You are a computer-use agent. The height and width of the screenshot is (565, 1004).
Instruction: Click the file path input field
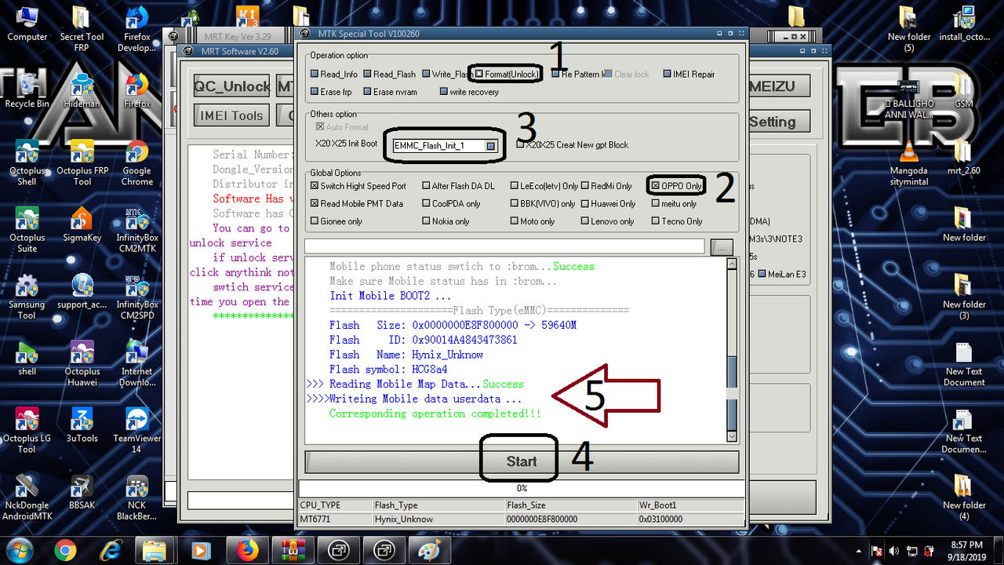coord(504,246)
